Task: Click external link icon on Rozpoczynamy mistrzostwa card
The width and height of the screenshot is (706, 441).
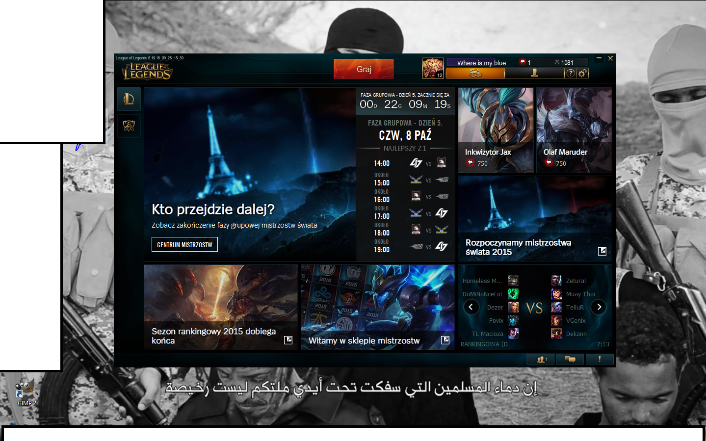Action: (602, 251)
